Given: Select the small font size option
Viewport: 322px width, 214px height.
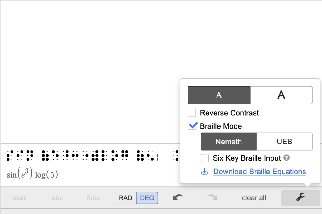Looking at the screenshot, I should [x=219, y=95].
